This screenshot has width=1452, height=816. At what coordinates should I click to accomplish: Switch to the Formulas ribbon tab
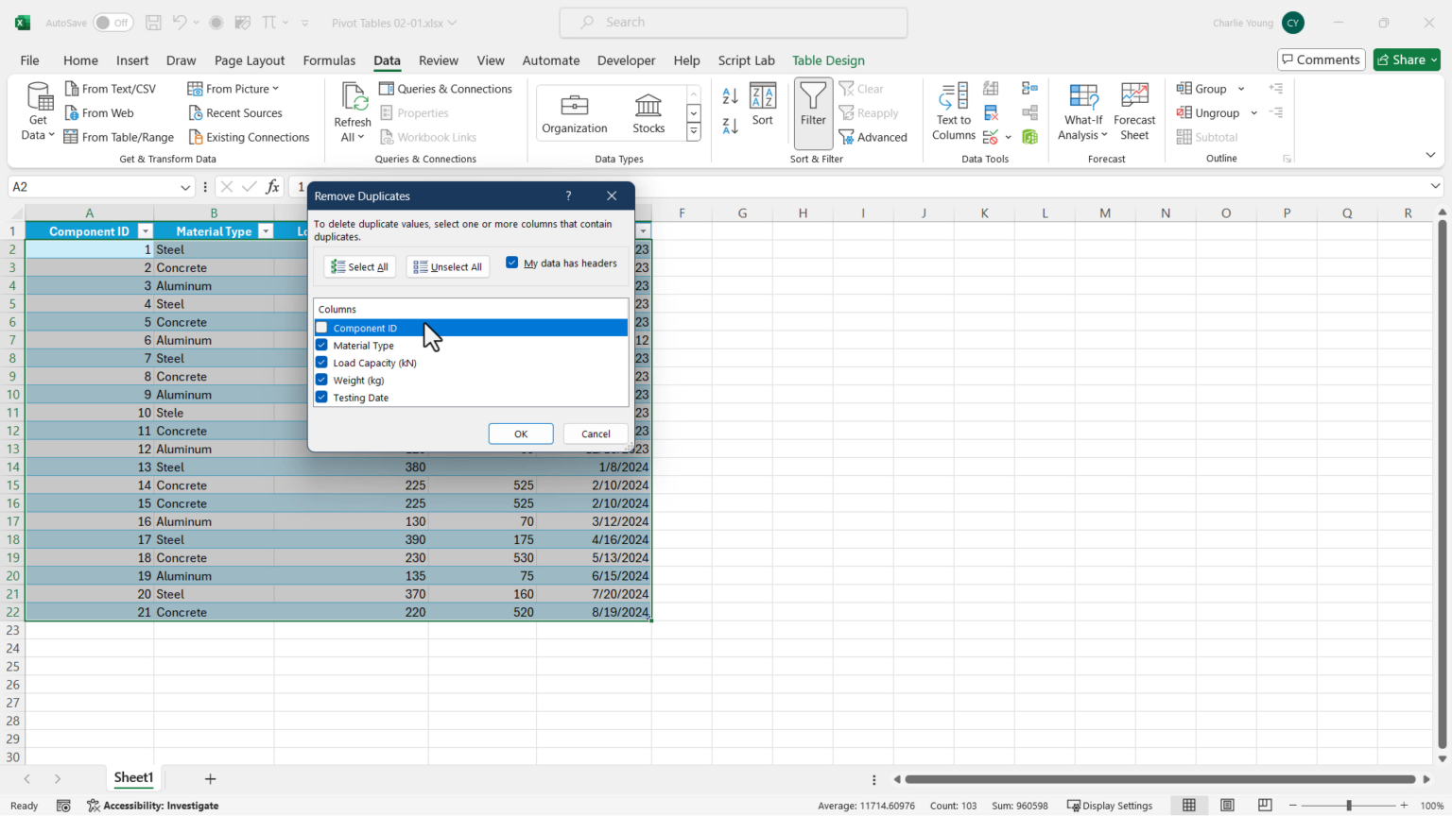point(329,59)
